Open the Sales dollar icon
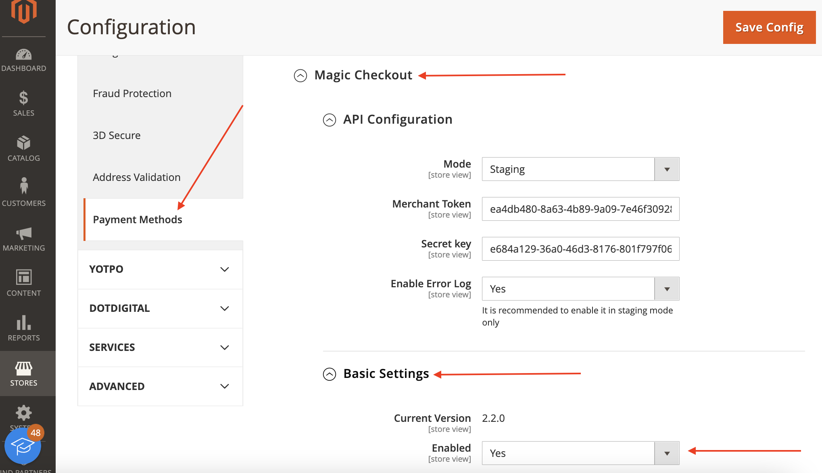This screenshot has height=473, width=822. tap(24, 98)
